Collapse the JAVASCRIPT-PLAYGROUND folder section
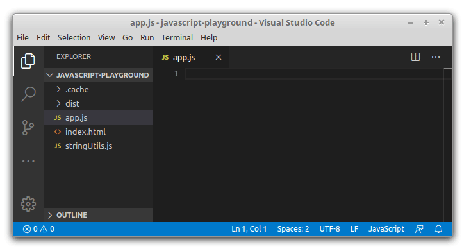 (98, 75)
